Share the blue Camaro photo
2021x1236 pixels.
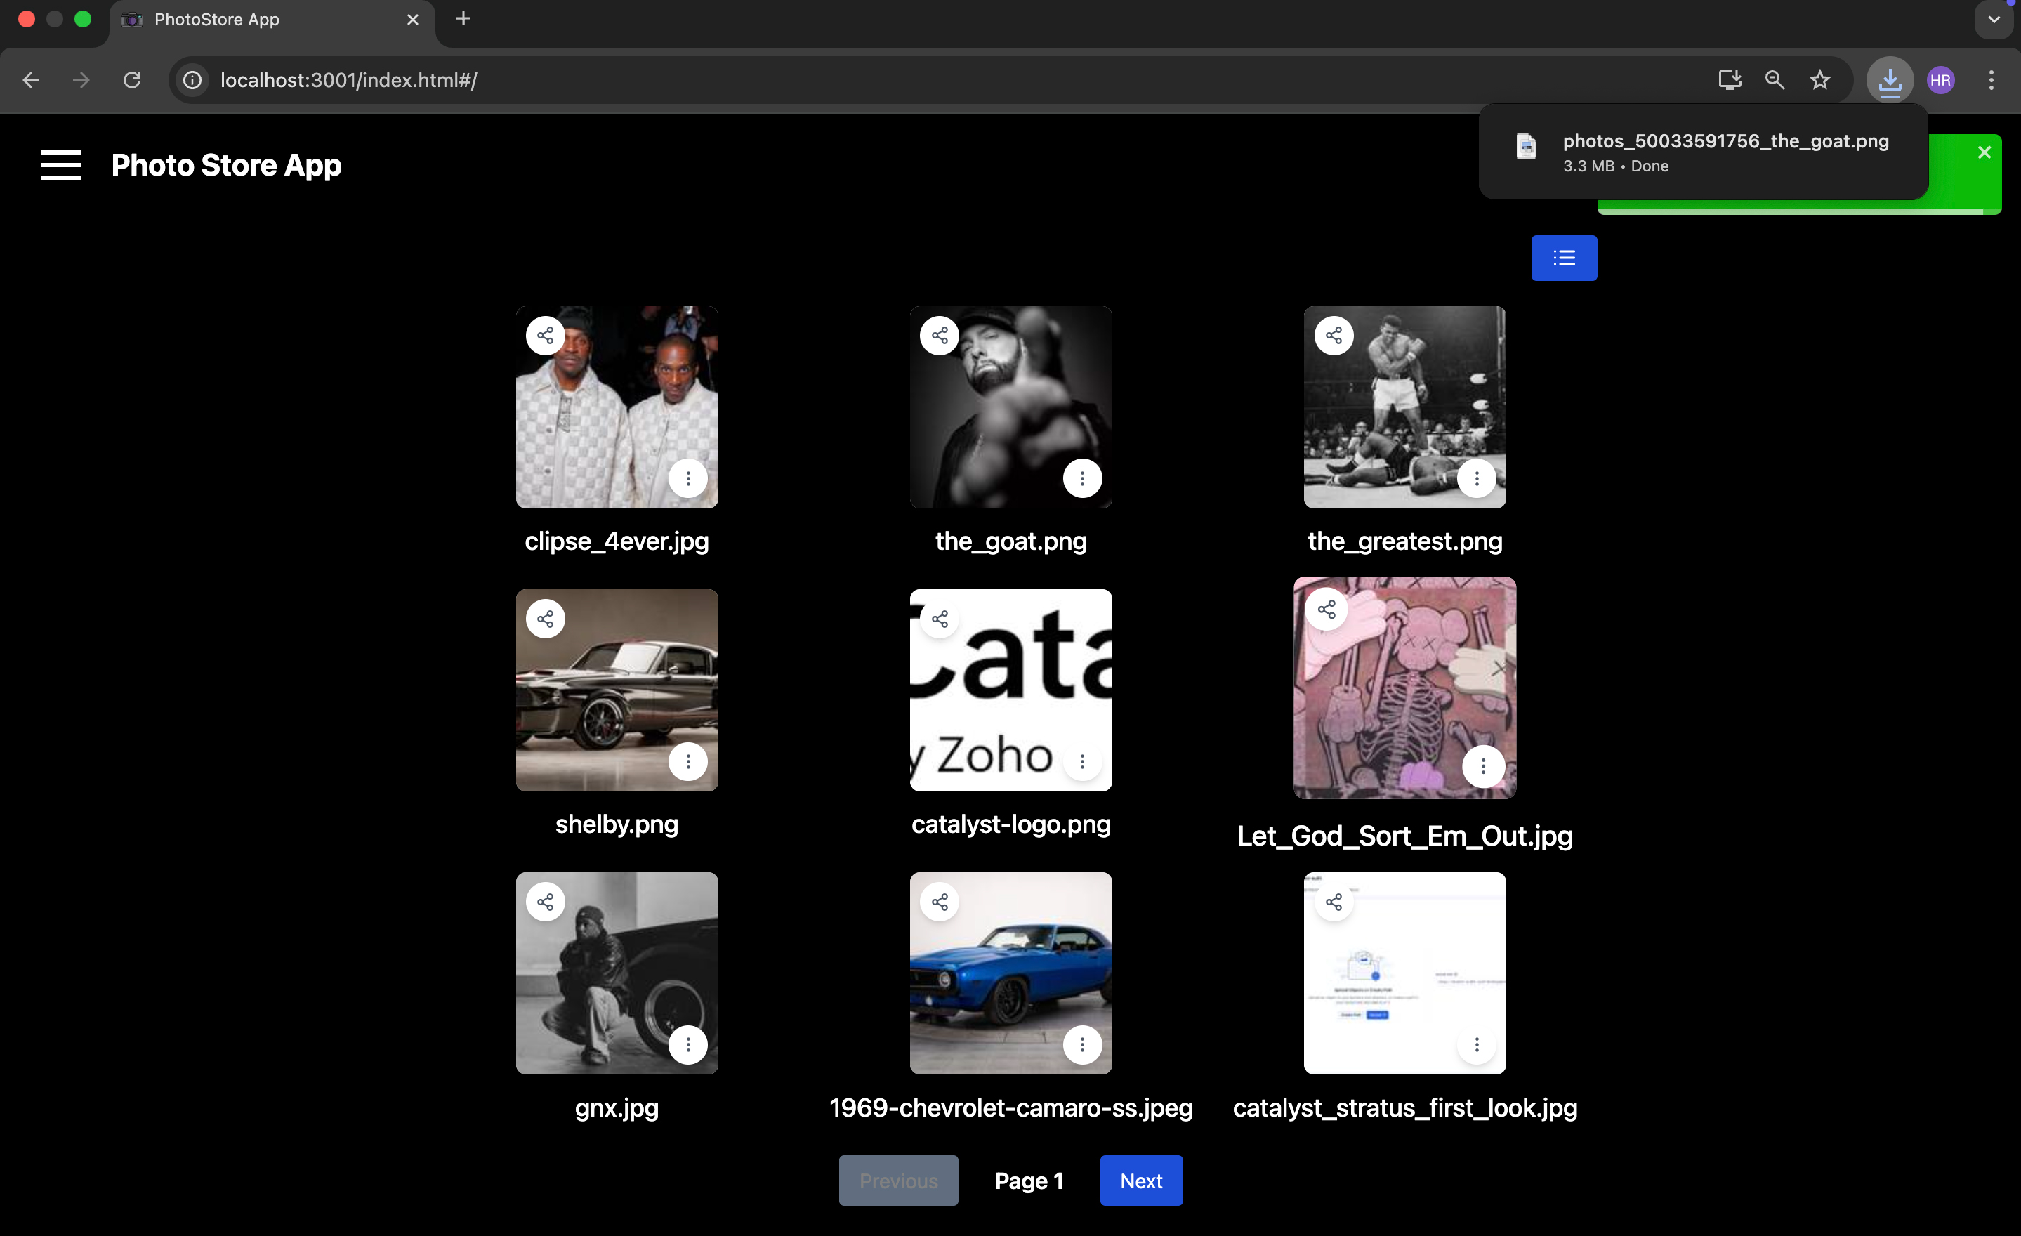pos(939,902)
